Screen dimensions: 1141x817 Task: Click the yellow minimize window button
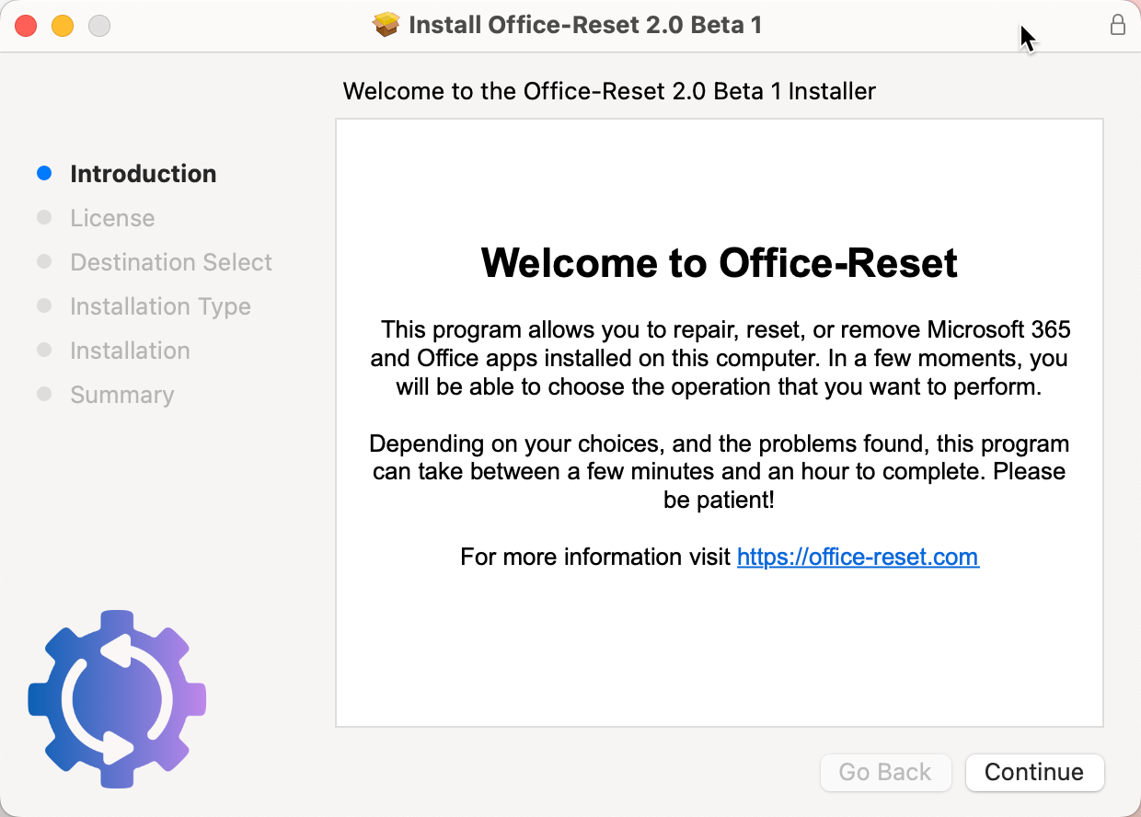pyautogui.click(x=63, y=26)
